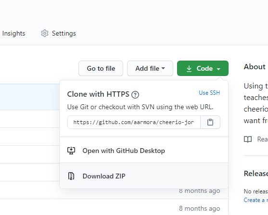Image resolution: width=268 pixels, height=215 pixels.
Task: Click the GitHub Desktop monitor icon
Action: click(71, 151)
